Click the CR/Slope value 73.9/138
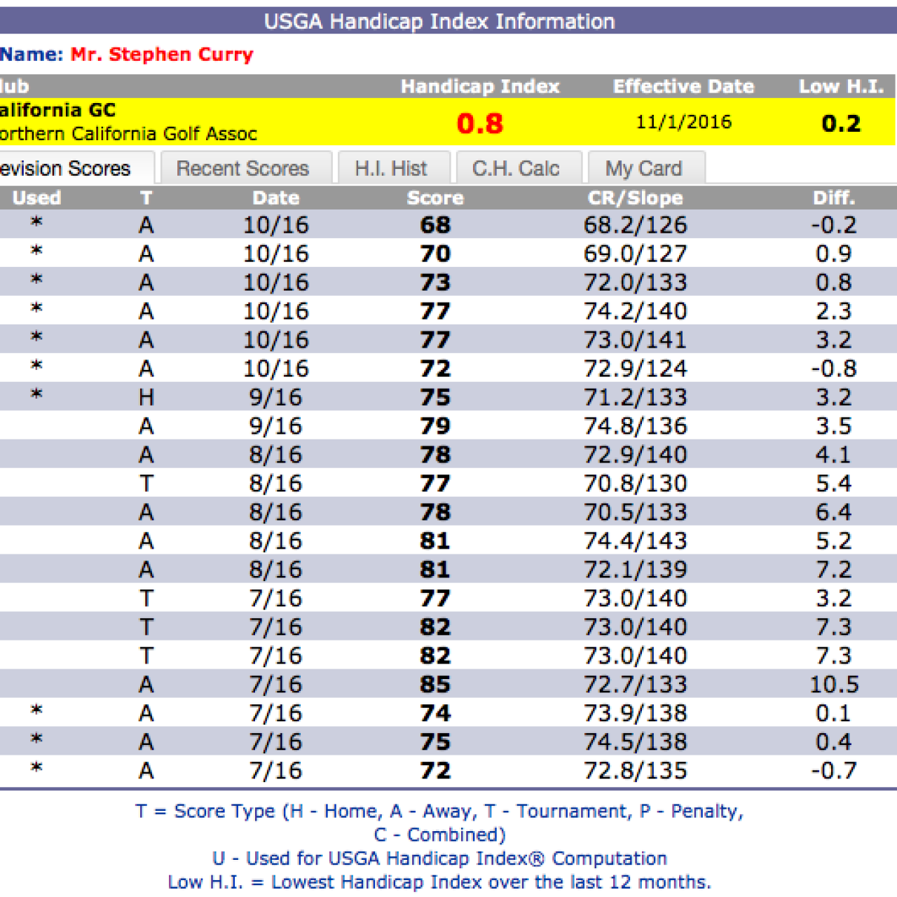Viewport: 897px width, 897px height. pyautogui.click(x=635, y=713)
